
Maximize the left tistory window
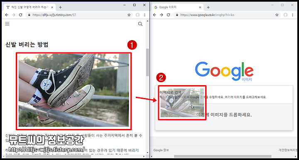pos(135,5)
